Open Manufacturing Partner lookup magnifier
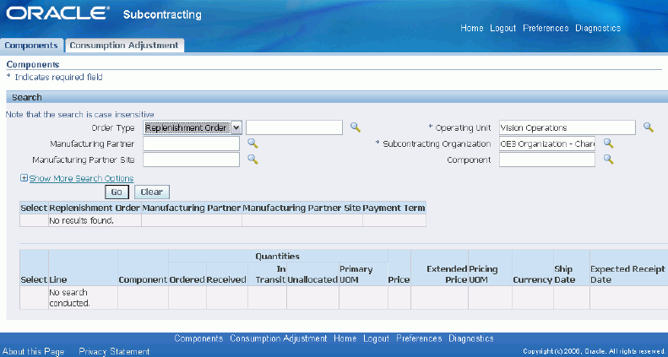 point(253,143)
